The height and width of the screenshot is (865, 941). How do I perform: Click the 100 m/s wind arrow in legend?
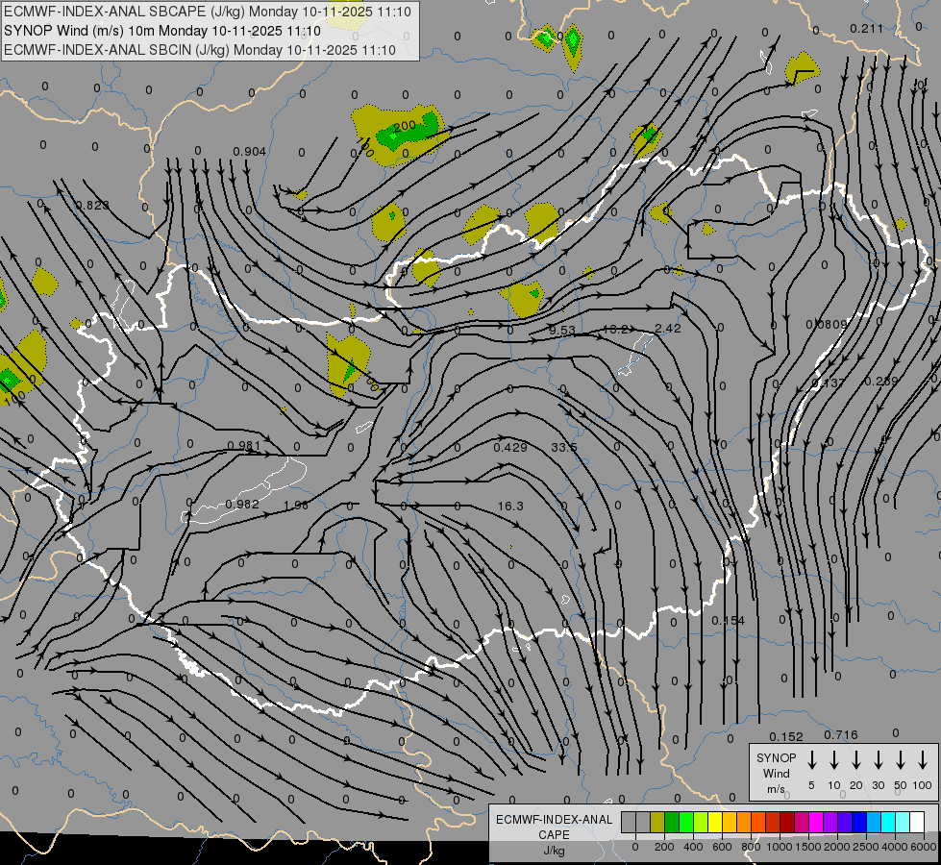(x=923, y=760)
